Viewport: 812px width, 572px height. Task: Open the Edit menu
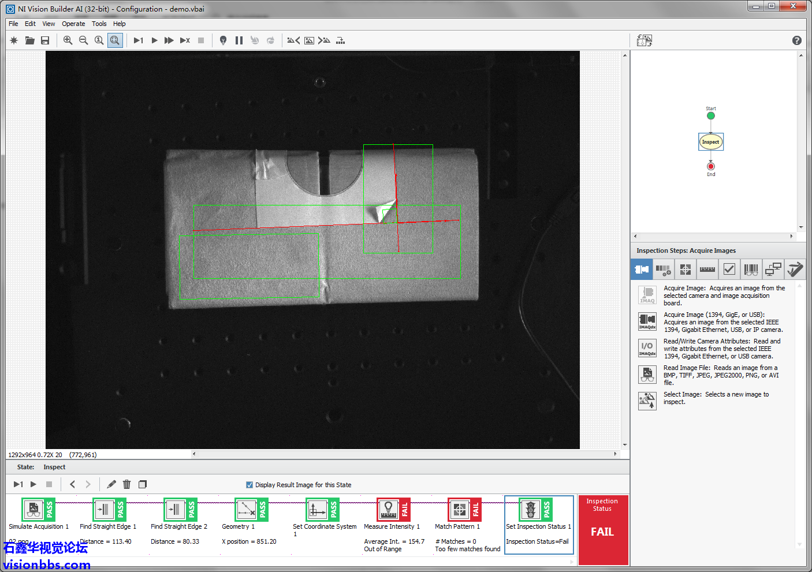[x=30, y=24]
